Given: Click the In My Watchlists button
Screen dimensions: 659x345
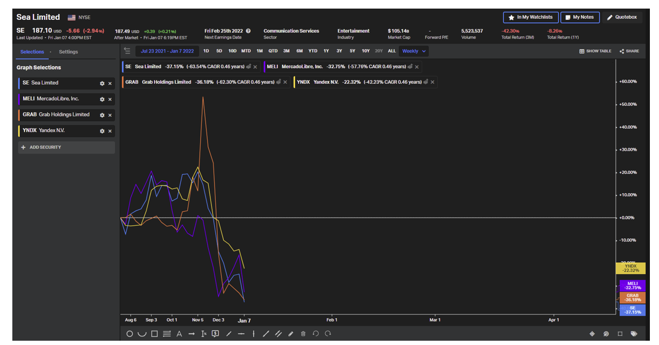Looking at the screenshot, I should coord(531,17).
